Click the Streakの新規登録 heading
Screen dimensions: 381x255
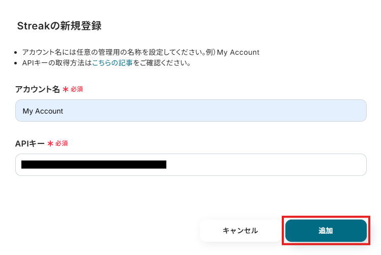pos(59,26)
